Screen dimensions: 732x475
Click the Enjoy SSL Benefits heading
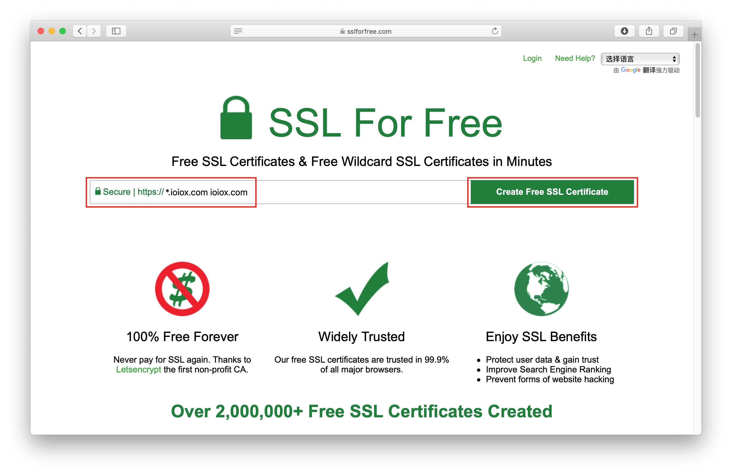coord(541,337)
